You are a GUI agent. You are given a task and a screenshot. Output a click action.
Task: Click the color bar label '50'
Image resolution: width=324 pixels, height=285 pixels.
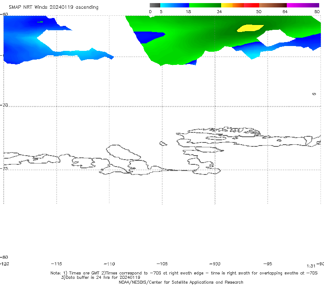(259, 11)
